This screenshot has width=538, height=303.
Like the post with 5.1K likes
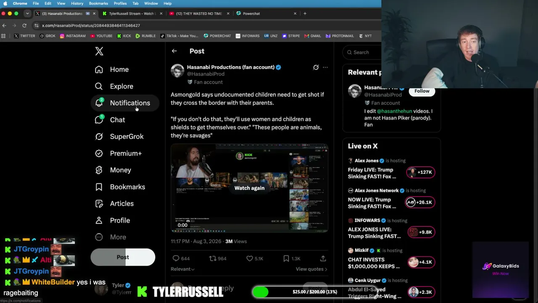(249, 258)
